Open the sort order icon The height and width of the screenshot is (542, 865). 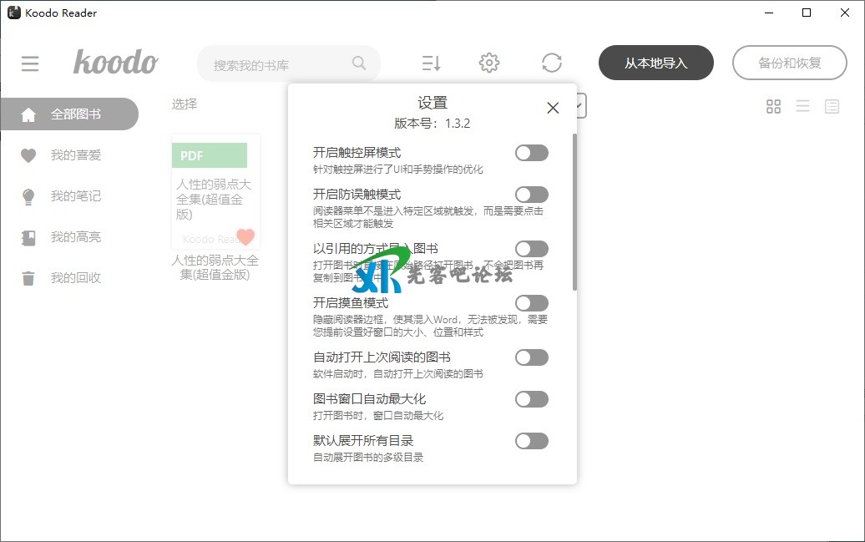(431, 63)
